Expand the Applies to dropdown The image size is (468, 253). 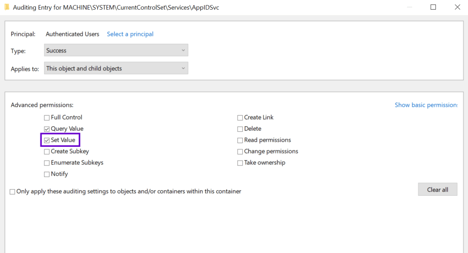pyautogui.click(x=116, y=69)
